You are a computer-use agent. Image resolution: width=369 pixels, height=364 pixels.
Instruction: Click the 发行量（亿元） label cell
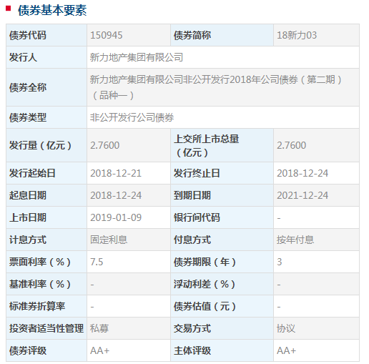click(x=46, y=145)
